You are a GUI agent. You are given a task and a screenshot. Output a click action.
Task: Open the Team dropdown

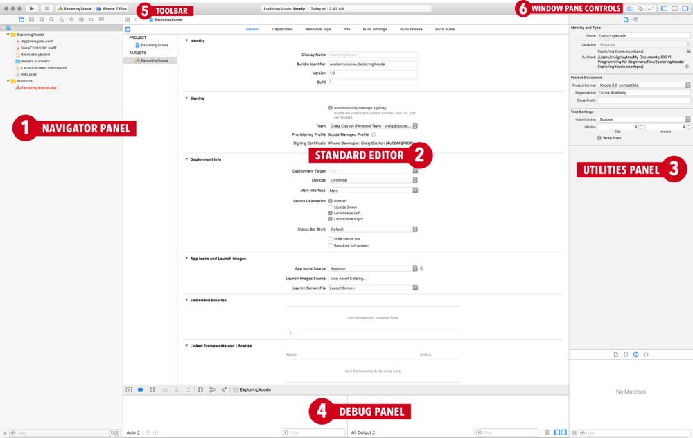tap(373, 126)
